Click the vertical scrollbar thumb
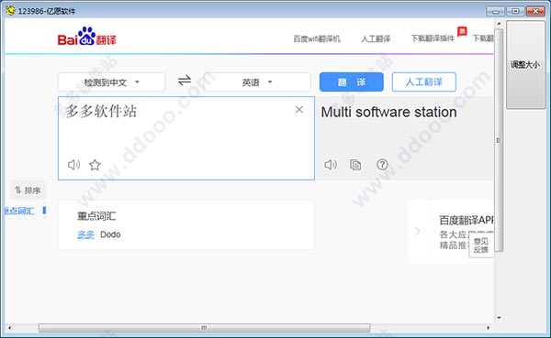This screenshot has width=551, height=338. pyautogui.click(x=499, y=140)
